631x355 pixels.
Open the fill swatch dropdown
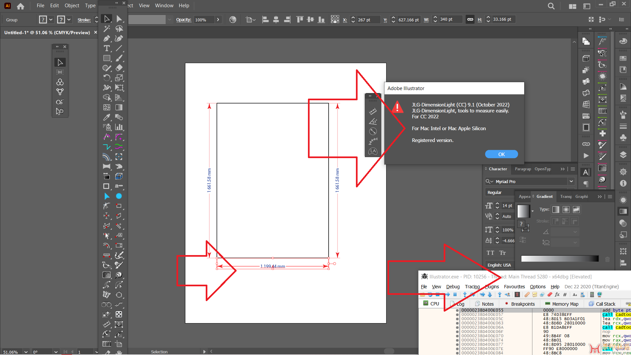click(x=51, y=20)
